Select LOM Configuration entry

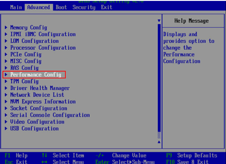34,41
